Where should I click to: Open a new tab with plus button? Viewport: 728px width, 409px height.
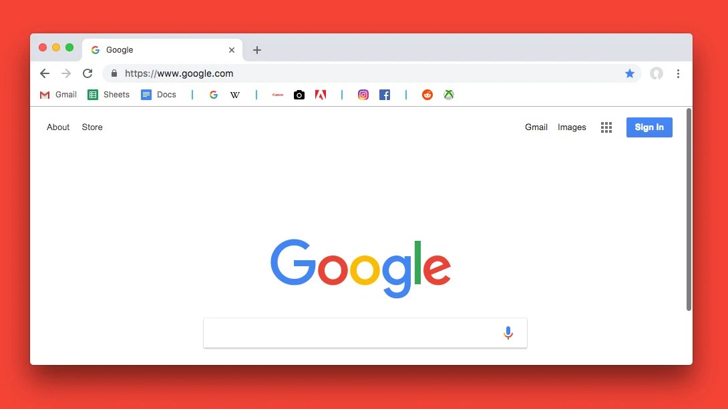coord(256,50)
